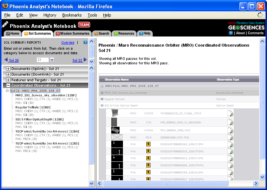Open the document viewer icon for the CTX row

tap(230, 122)
